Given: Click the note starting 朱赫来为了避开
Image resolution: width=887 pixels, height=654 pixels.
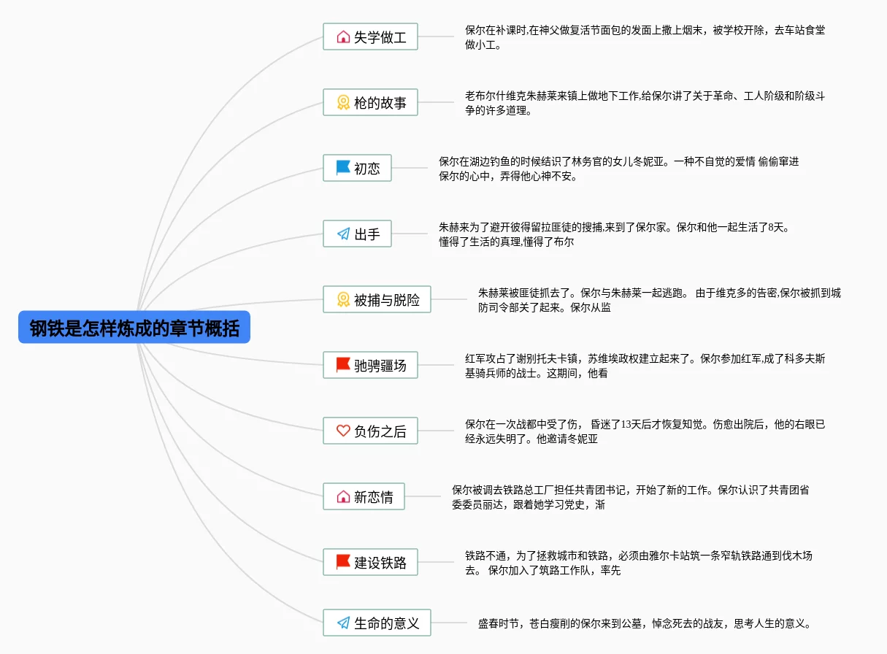Looking at the screenshot, I should click(614, 234).
